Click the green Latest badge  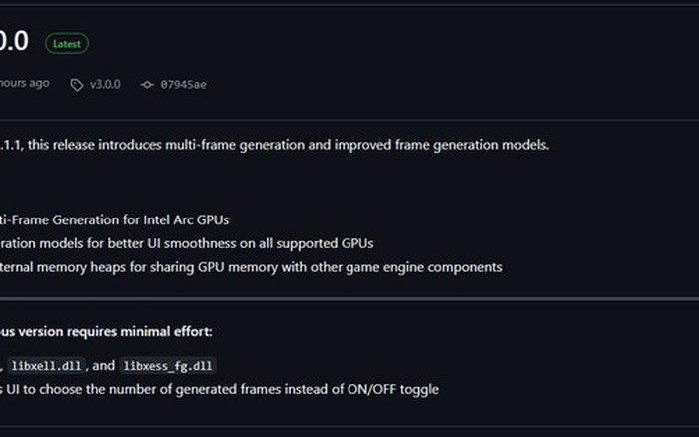click(67, 44)
